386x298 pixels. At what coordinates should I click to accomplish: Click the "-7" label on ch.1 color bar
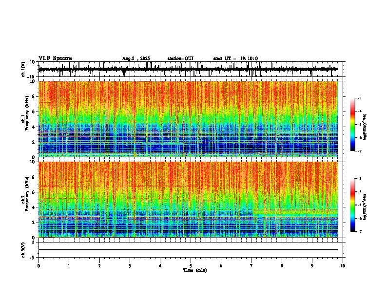360,151
